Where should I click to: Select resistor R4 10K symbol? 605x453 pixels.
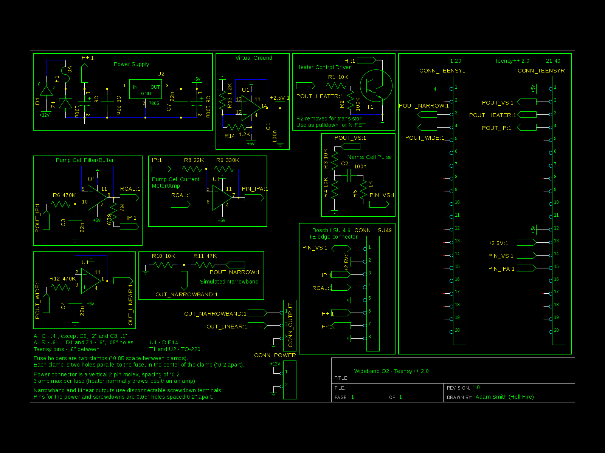click(335, 190)
